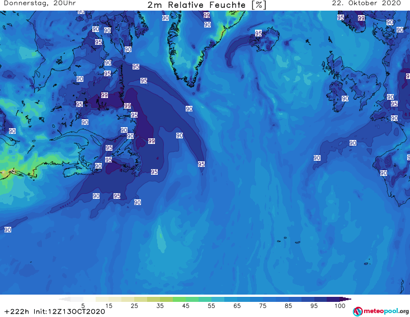The width and height of the screenshot is (410, 317).
Task: Click the colorbar tick label '55'
Action: tap(211, 306)
